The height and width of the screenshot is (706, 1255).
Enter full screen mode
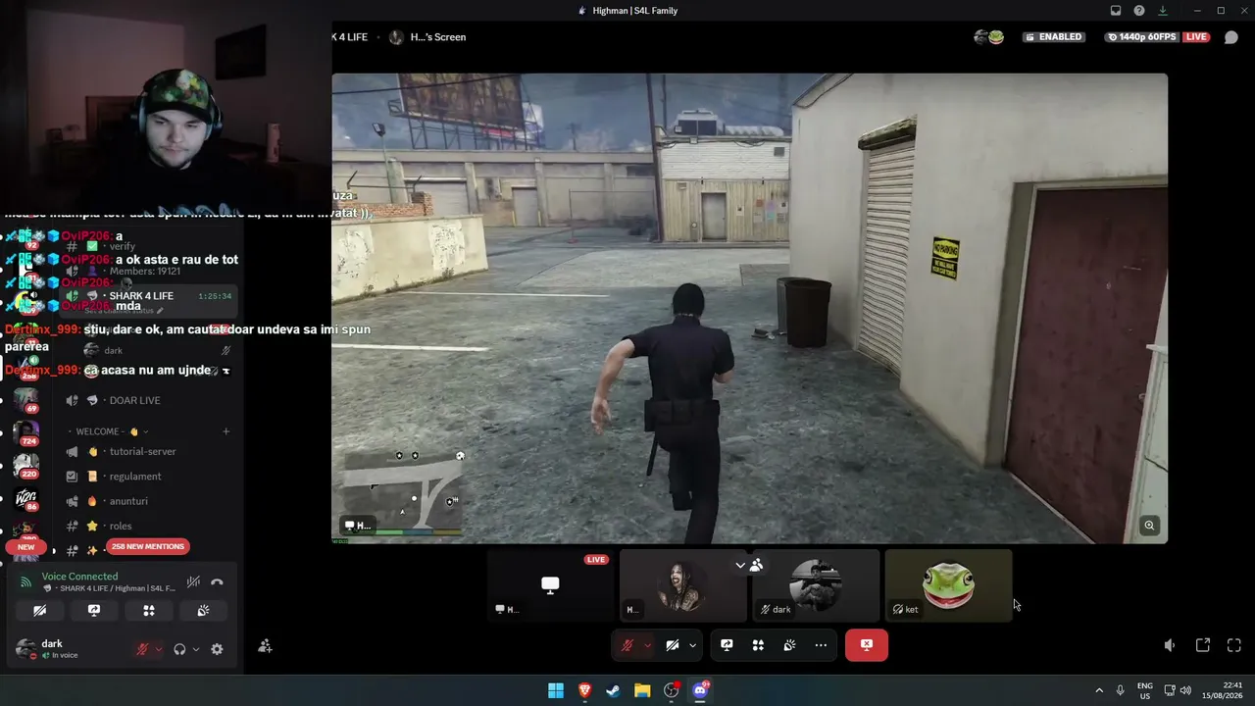(1234, 645)
